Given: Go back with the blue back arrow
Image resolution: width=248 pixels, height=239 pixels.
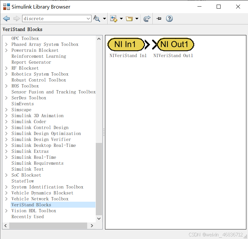Looking at the screenshot, I should [6, 18].
